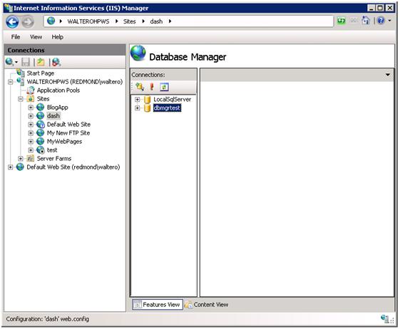
Task: Expand the LocalSqlServer connection
Action: pyautogui.click(x=137, y=100)
